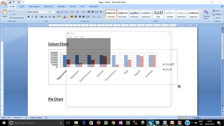Decrease paragraph indent
This screenshot has height=126, width=224.
89,12
